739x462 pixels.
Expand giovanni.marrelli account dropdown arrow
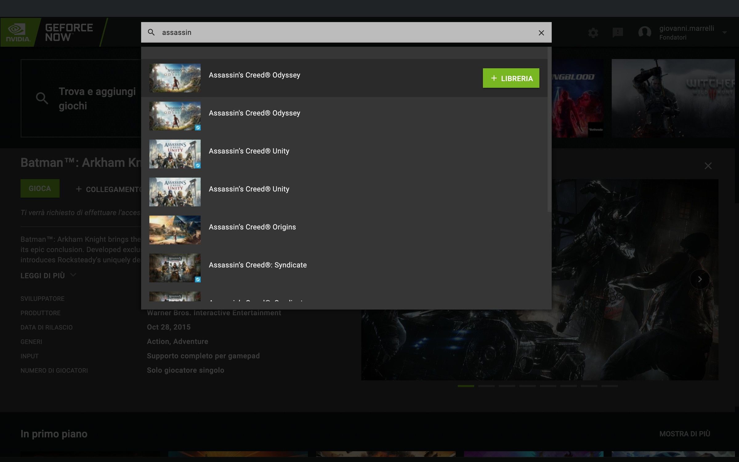tap(725, 33)
